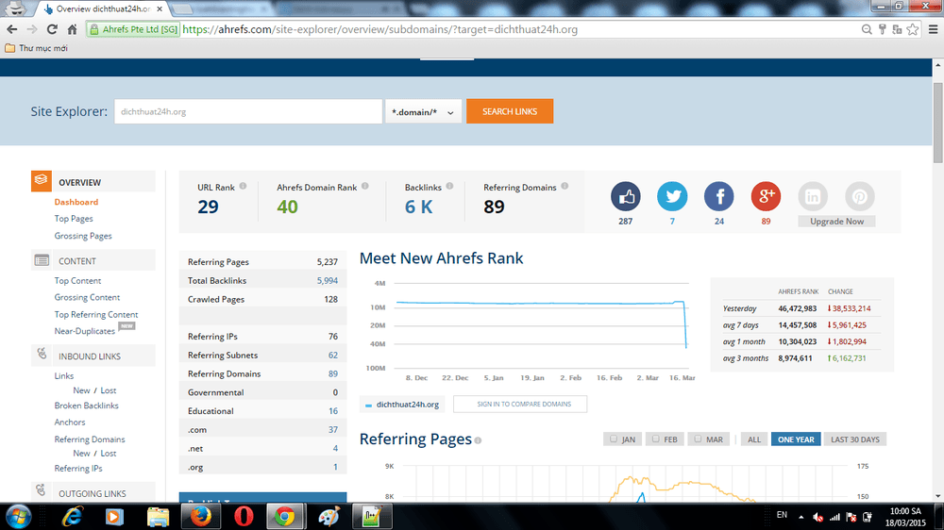Screen dimensions: 944x530
Task: Go to the browser home page icon
Action: pos(73,29)
